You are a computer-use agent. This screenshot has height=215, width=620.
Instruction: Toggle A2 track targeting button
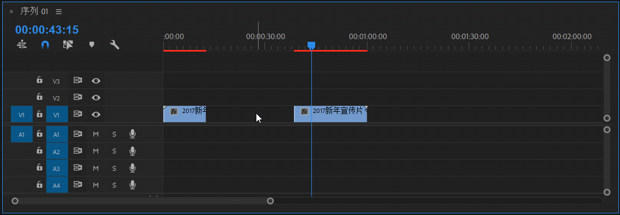(57, 151)
